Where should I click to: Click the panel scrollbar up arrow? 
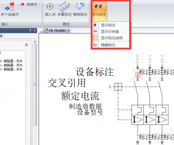pyautogui.click(x=35, y=41)
